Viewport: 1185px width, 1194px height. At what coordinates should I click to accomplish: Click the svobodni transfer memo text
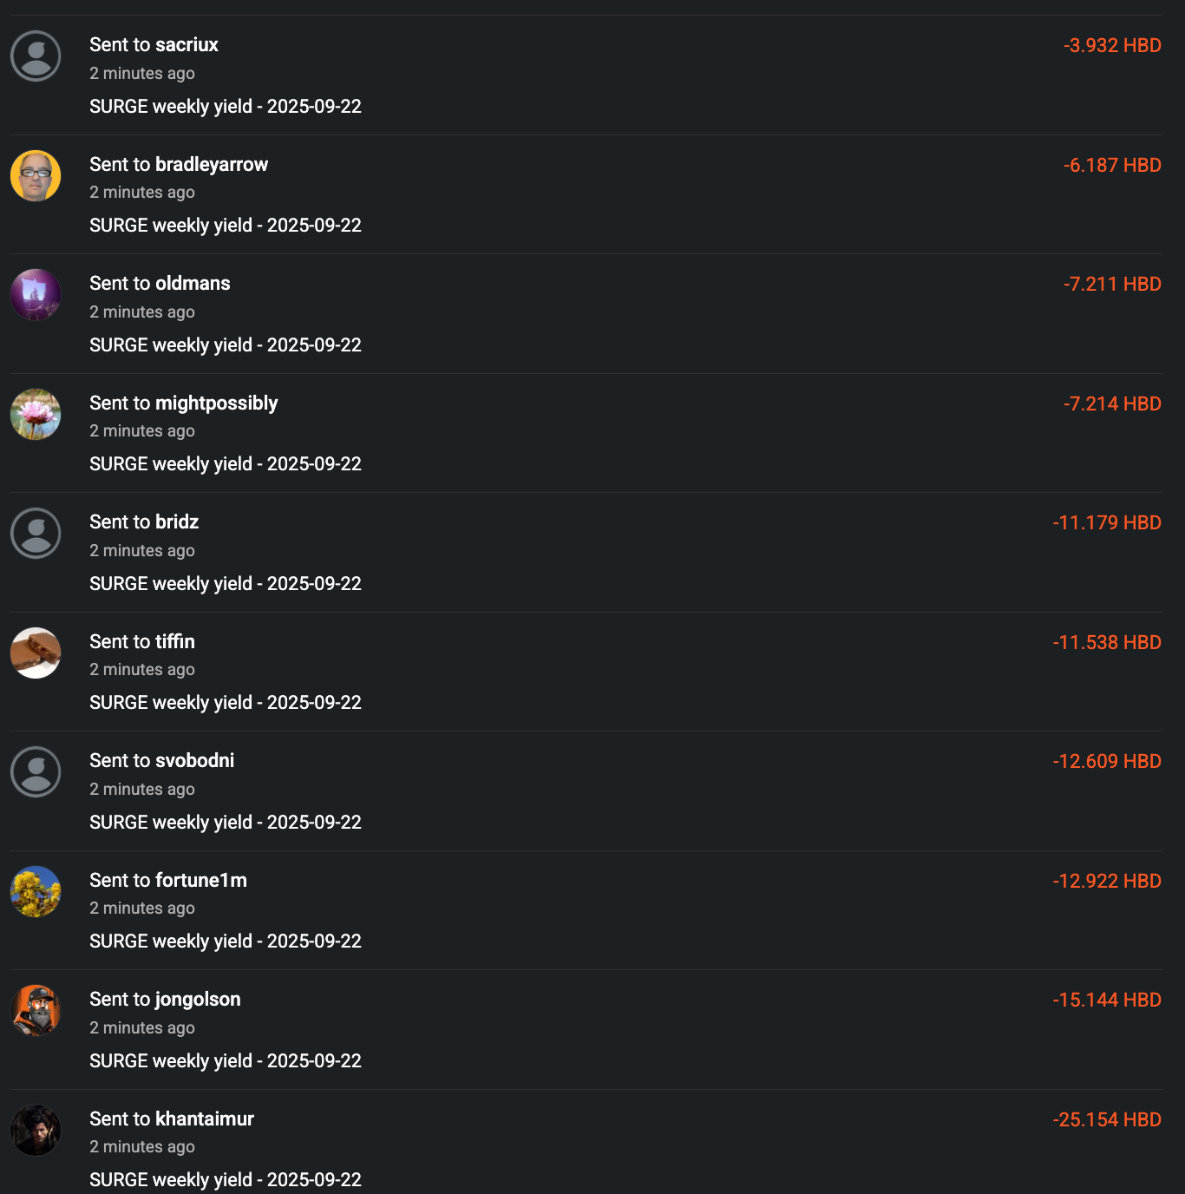pyautogui.click(x=226, y=823)
